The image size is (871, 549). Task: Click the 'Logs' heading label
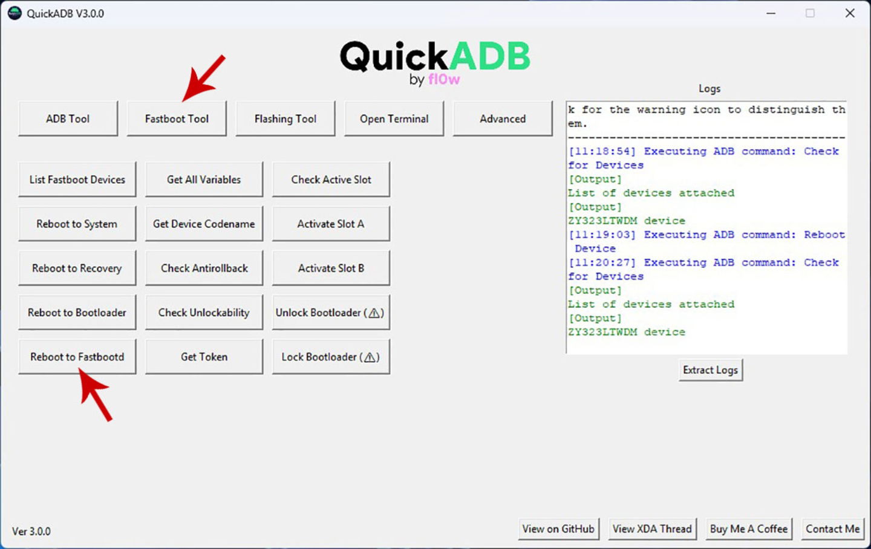710,88
